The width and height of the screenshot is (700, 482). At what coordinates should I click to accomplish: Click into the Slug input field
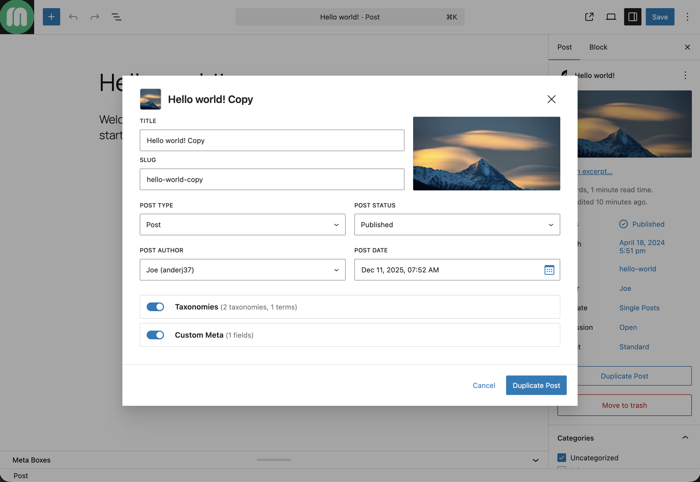click(272, 179)
